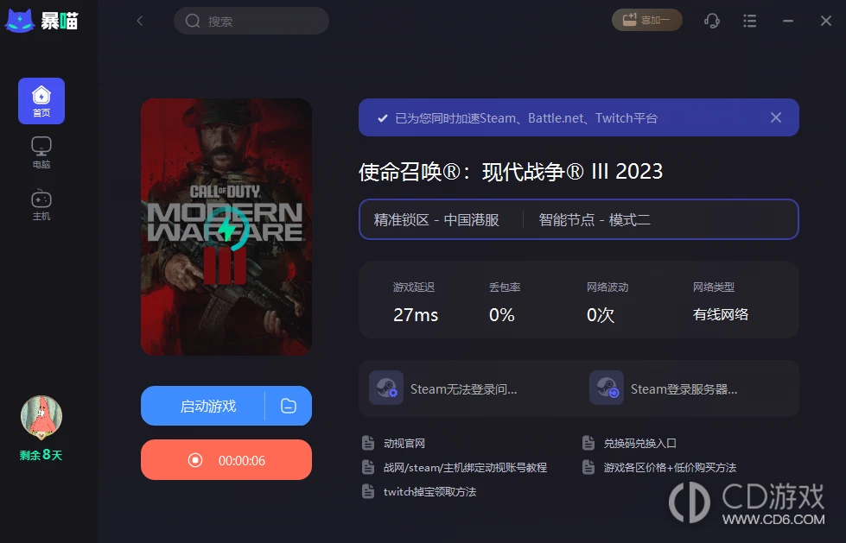Image resolution: width=846 pixels, height=543 pixels.
Task: Open the top-right menu list icon
Action: (749, 21)
